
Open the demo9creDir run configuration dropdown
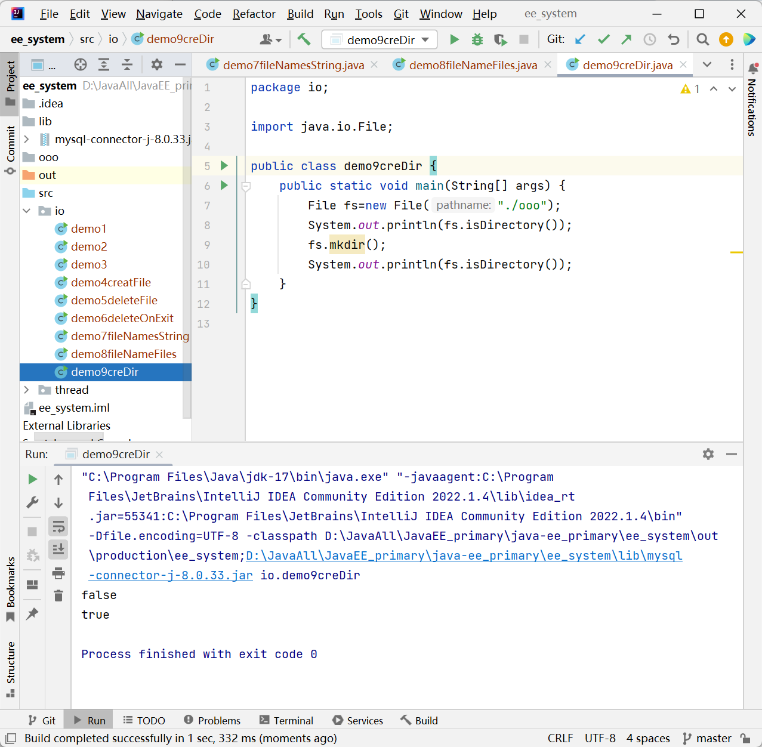(380, 39)
